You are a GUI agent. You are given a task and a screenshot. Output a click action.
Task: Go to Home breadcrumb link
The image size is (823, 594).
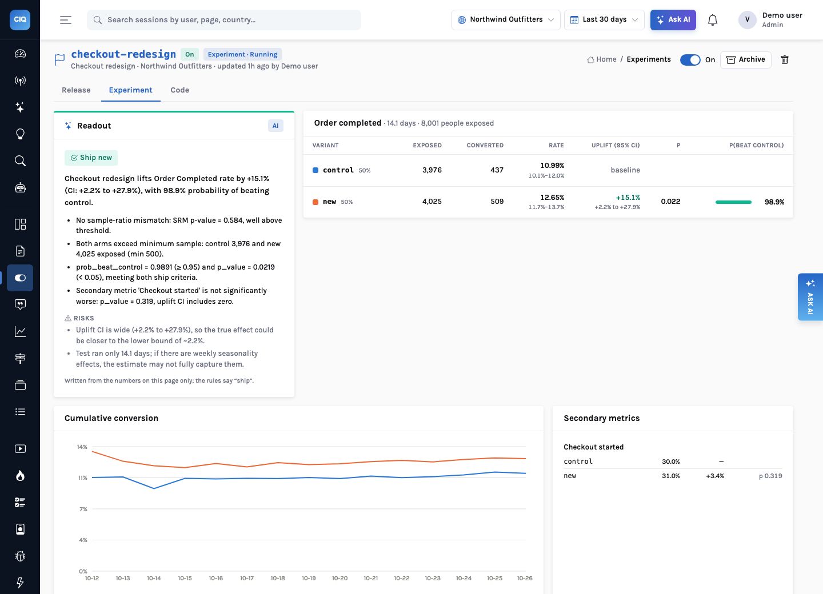pyautogui.click(x=602, y=59)
